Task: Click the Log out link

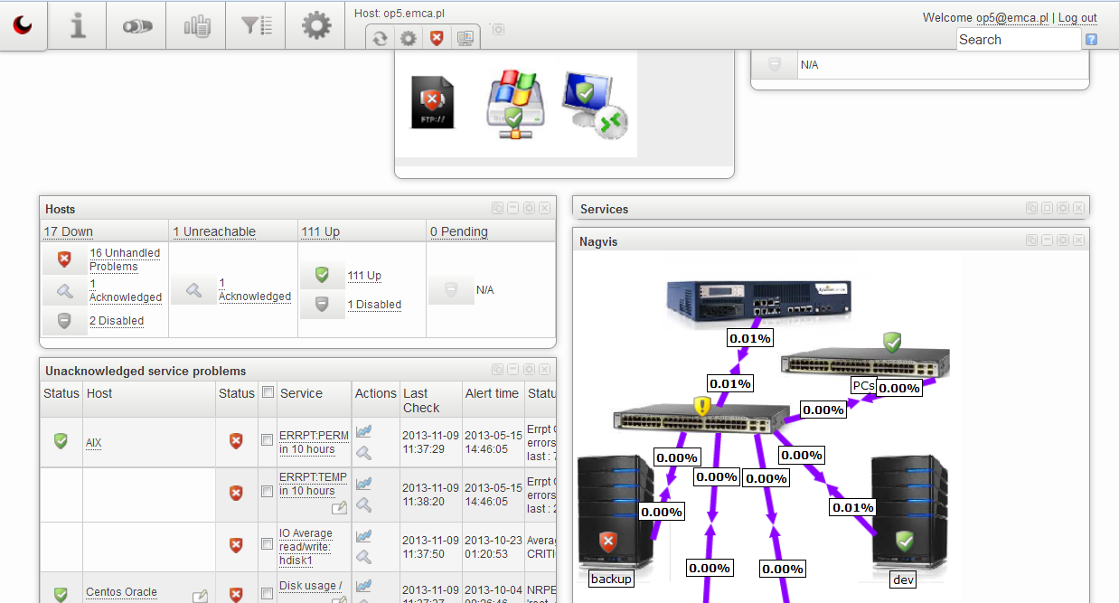Action: tap(1077, 18)
